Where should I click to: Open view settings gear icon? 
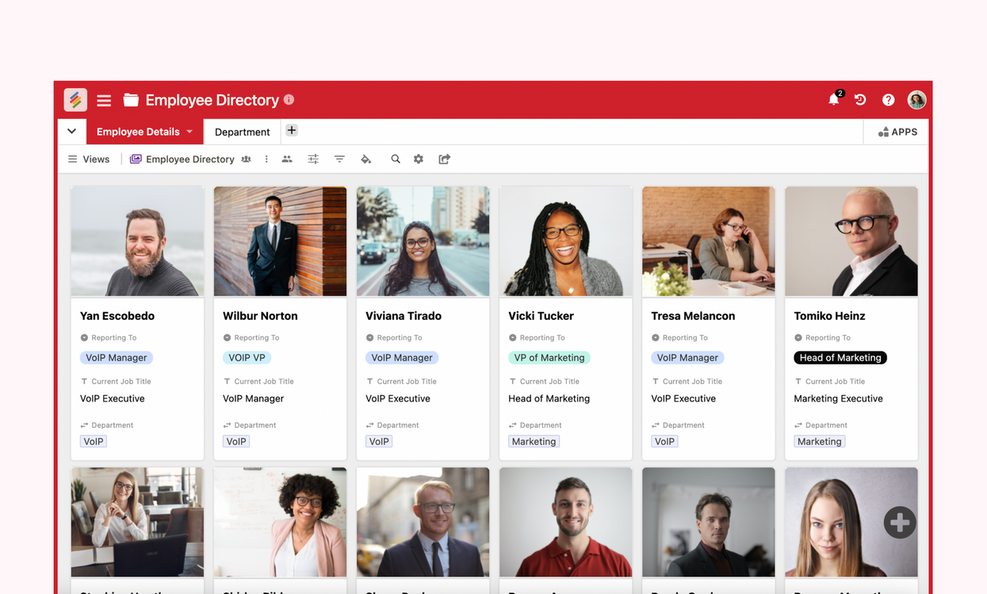(x=419, y=159)
